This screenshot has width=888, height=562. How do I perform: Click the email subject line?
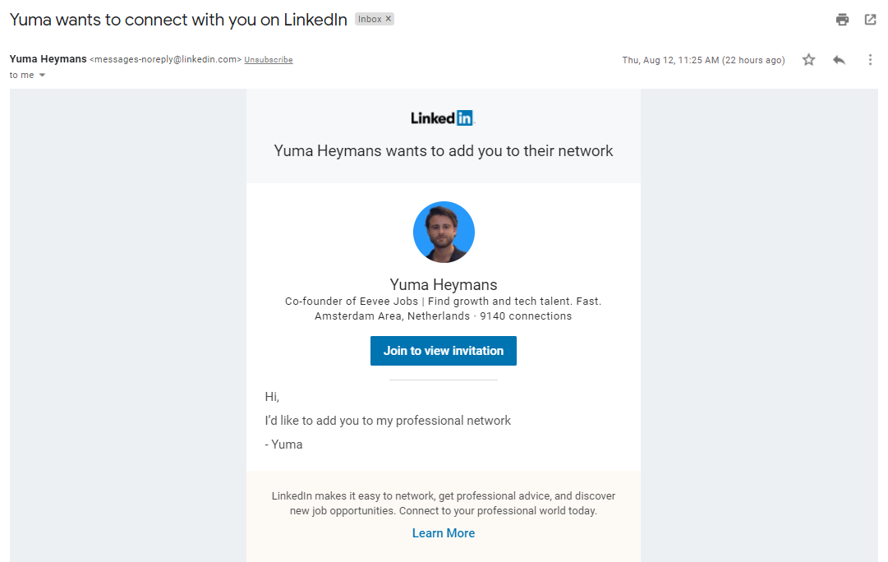point(178,21)
